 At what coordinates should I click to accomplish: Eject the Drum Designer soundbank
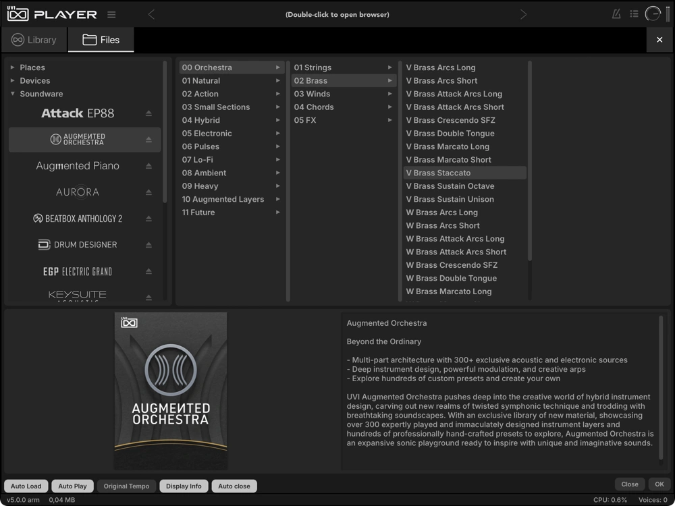coord(148,245)
